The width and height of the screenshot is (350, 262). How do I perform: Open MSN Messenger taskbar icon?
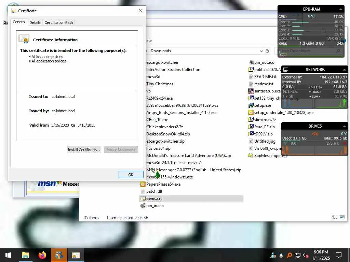(x=59, y=255)
